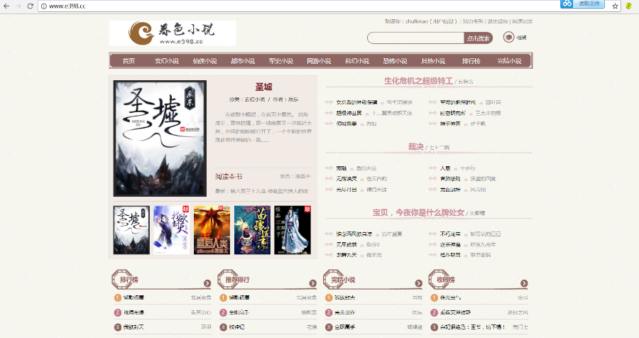
Task: Click the bullet icon before 快手神医
Action: [x=433, y=124]
